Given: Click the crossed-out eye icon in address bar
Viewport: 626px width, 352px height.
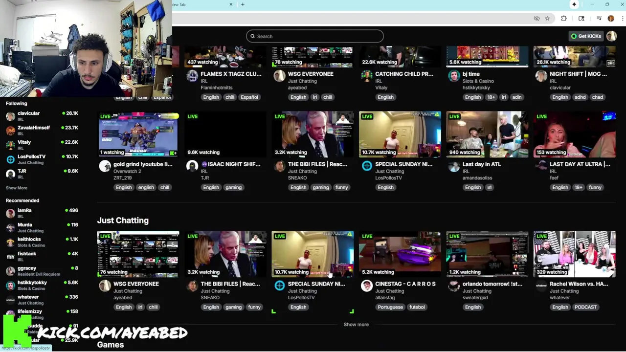Looking at the screenshot, I should click(x=537, y=19).
